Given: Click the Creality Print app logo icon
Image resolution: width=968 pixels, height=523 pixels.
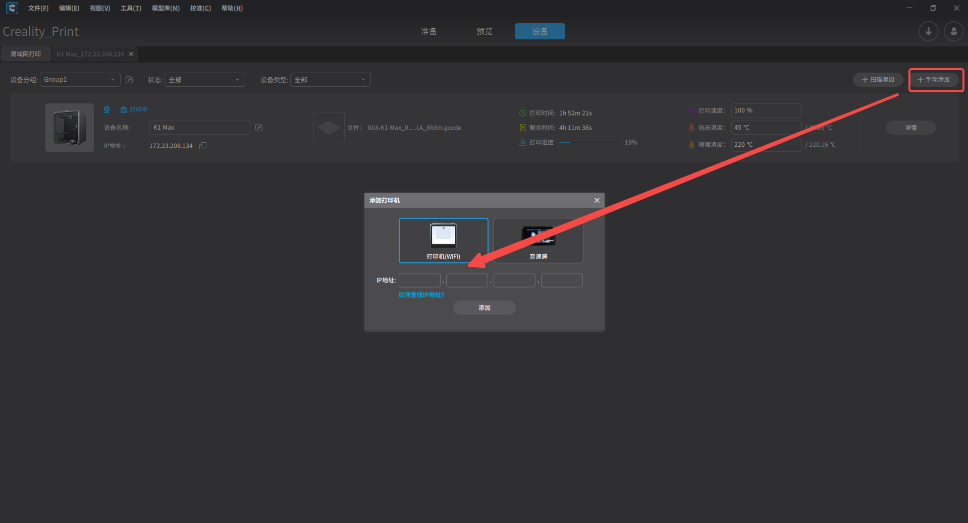Looking at the screenshot, I should click(12, 8).
